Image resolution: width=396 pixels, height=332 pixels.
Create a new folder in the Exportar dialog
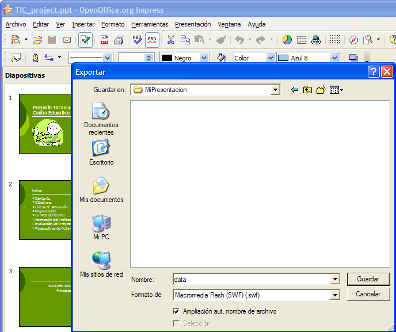tap(321, 90)
